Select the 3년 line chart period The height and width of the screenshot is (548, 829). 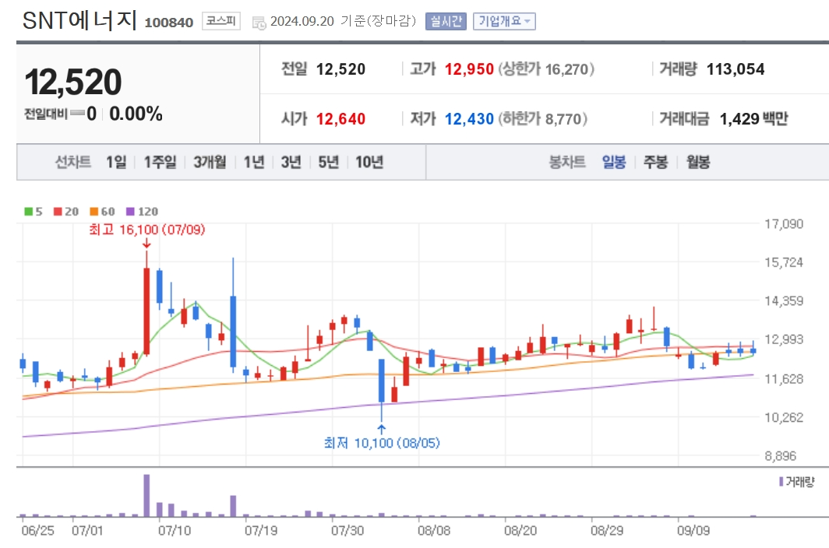click(291, 162)
